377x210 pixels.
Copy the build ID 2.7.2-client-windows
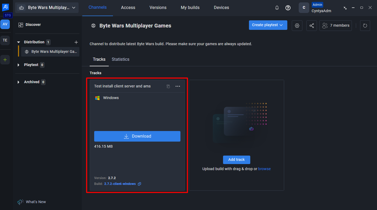(139, 184)
